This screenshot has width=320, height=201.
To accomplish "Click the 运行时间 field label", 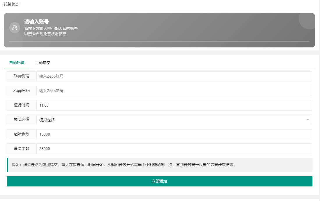I will [x=22, y=105].
